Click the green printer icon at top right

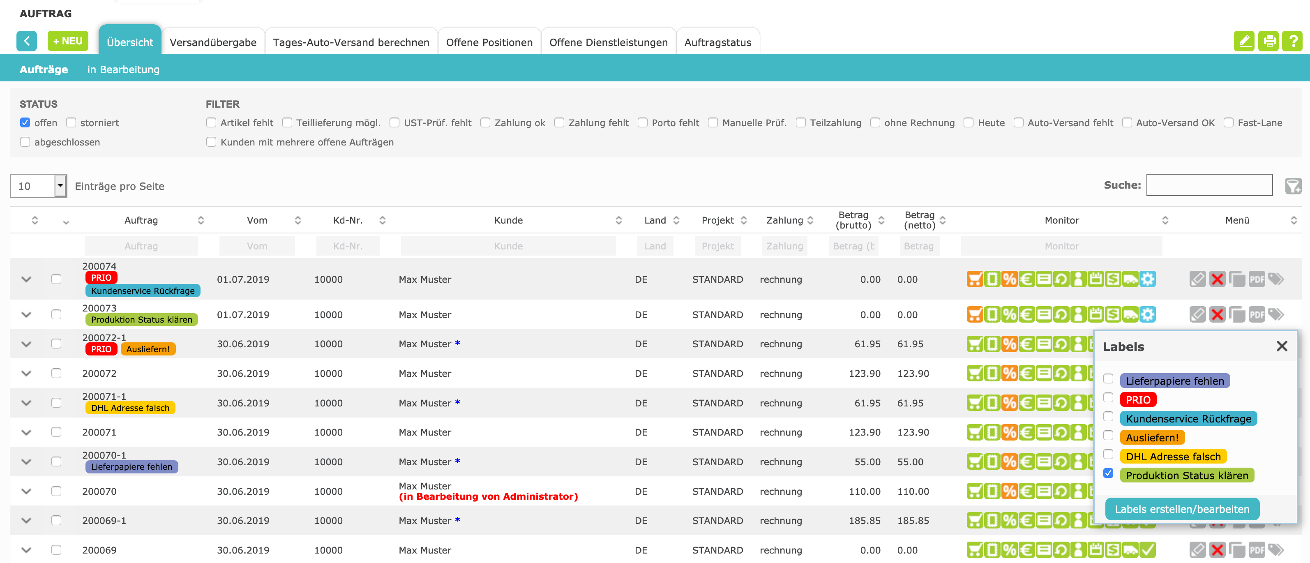pos(1269,41)
